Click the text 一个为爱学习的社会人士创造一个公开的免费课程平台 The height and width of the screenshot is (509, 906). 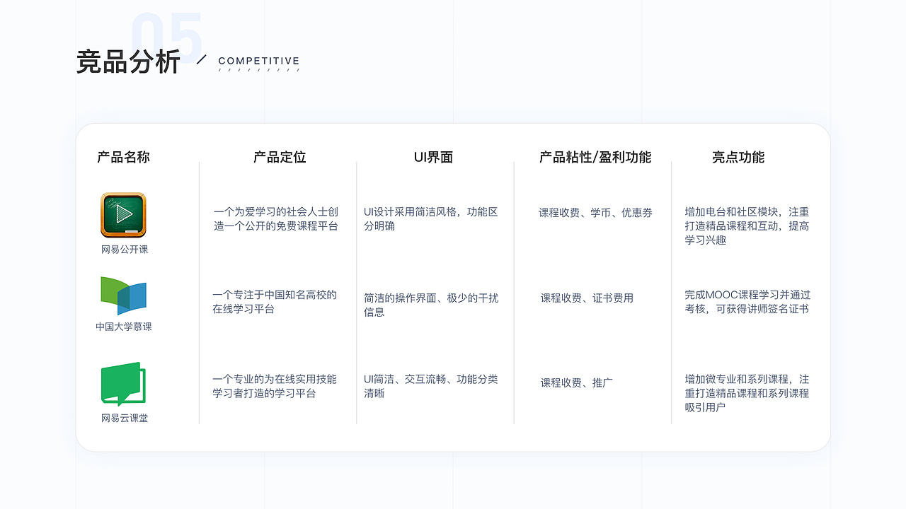point(276,219)
